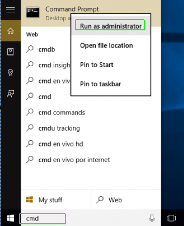Open the hamburger menu icon
Screen dimensions: 184x226
(10, 10)
